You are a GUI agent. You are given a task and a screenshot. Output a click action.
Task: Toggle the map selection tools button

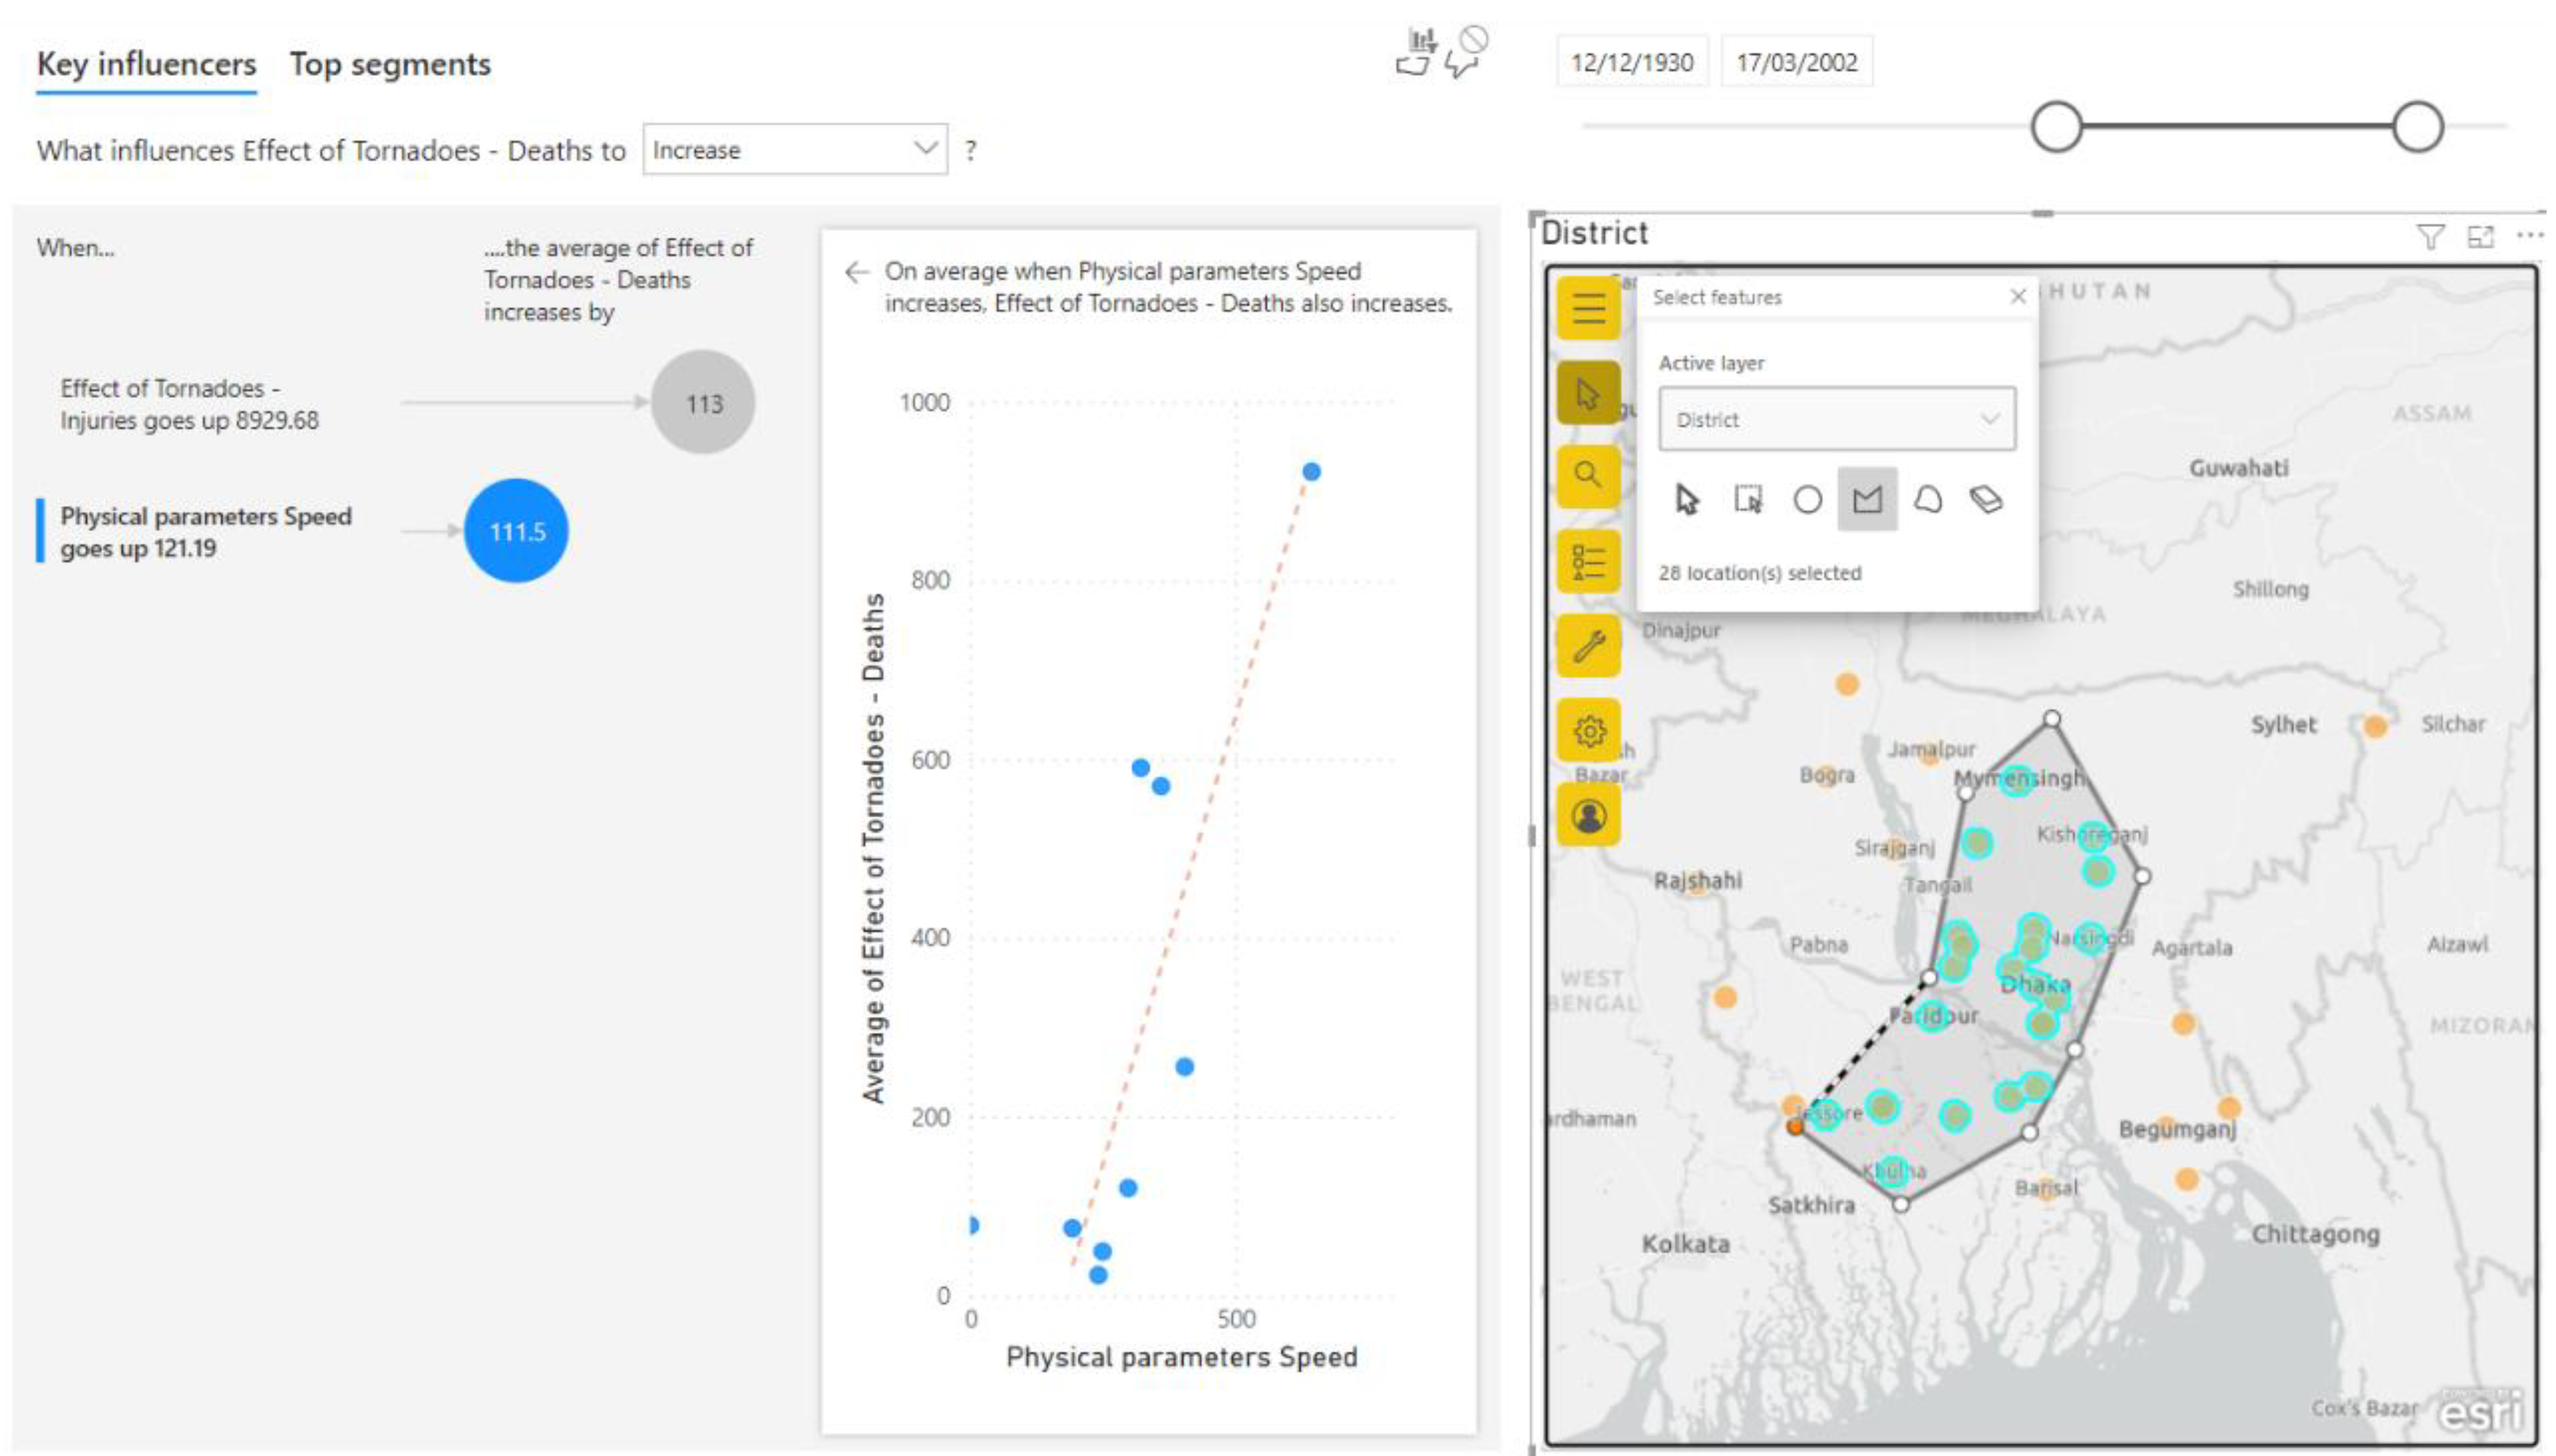[x=1588, y=393]
